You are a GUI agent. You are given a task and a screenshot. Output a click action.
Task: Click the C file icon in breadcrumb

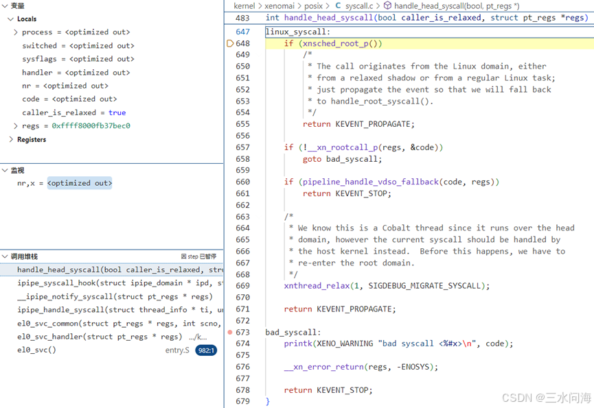[338, 5]
